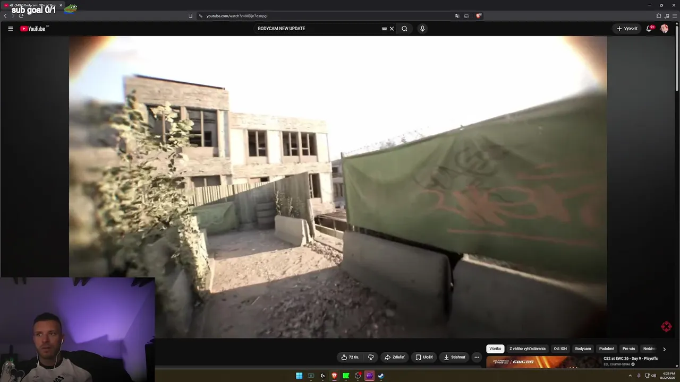This screenshot has height=382, width=680.
Task: Click the video player to pause playback
Action: (x=338, y=187)
